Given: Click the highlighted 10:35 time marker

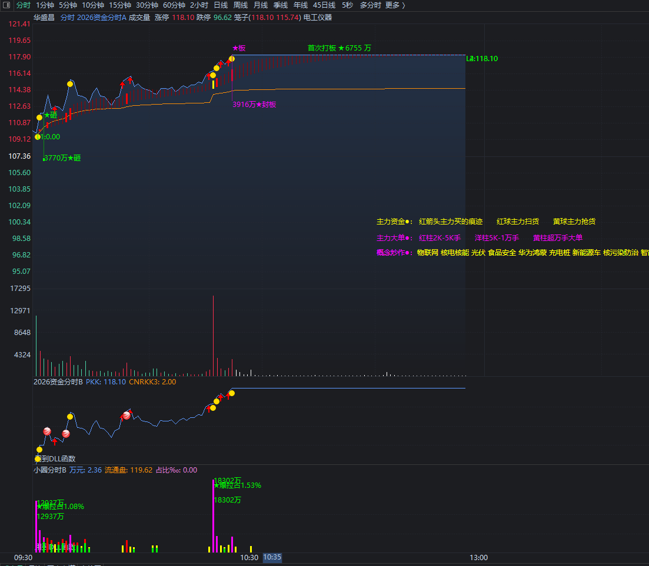Looking at the screenshot, I should (272, 557).
